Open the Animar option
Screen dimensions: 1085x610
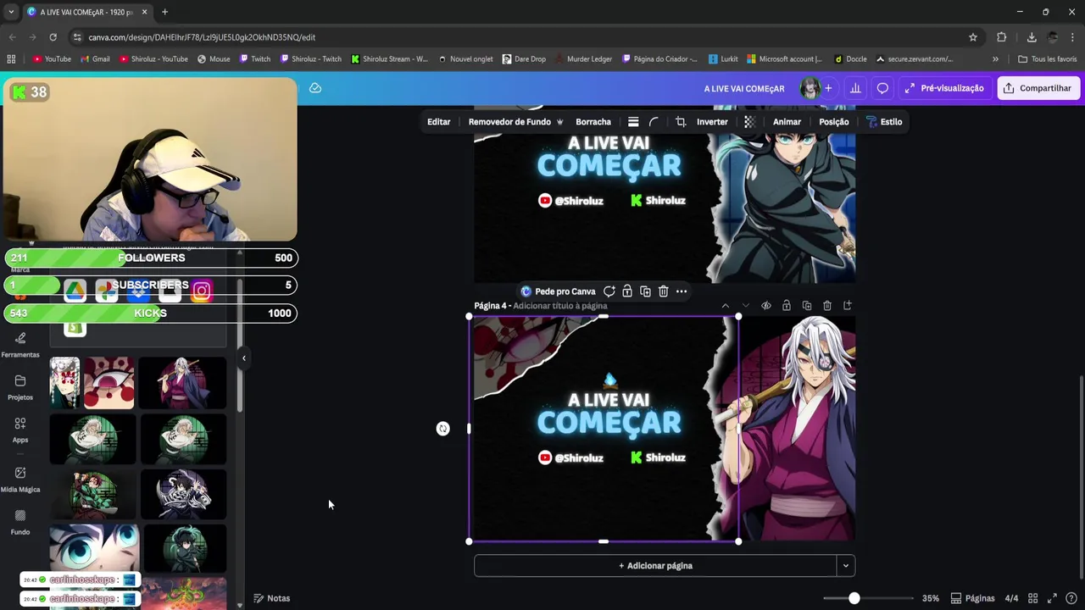coord(787,122)
